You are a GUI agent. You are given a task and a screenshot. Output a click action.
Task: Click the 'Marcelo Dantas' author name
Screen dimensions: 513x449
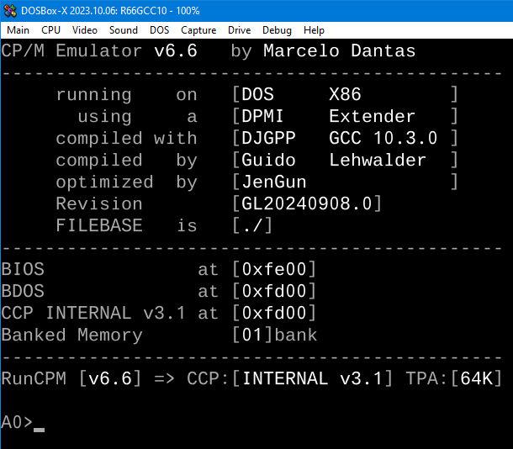click(340, 51)
